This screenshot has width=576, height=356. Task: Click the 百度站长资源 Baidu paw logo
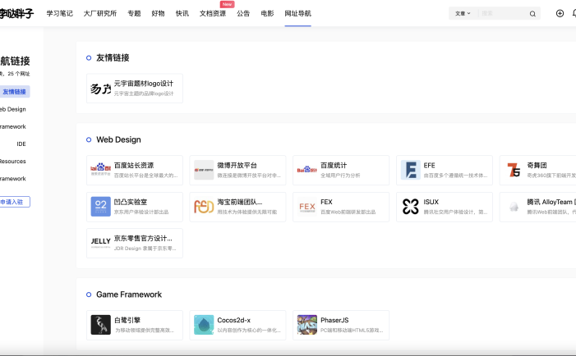[100, 170]
